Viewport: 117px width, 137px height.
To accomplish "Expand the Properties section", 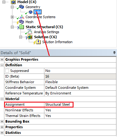I will 2,127.
